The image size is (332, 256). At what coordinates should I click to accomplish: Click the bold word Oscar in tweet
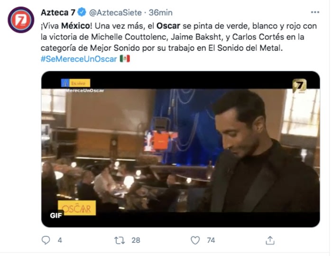click(x=168, y=26)
